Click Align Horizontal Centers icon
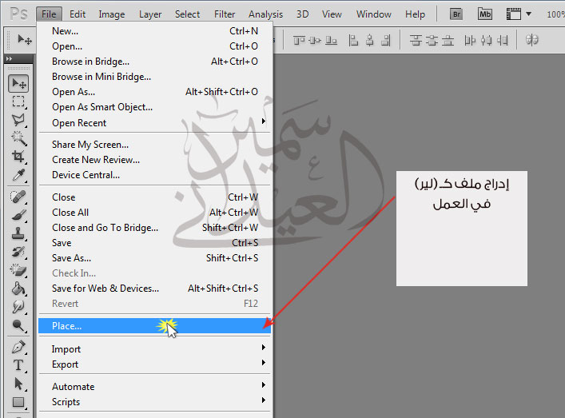This screenshot has width=565, height=418. pos(370,40)
